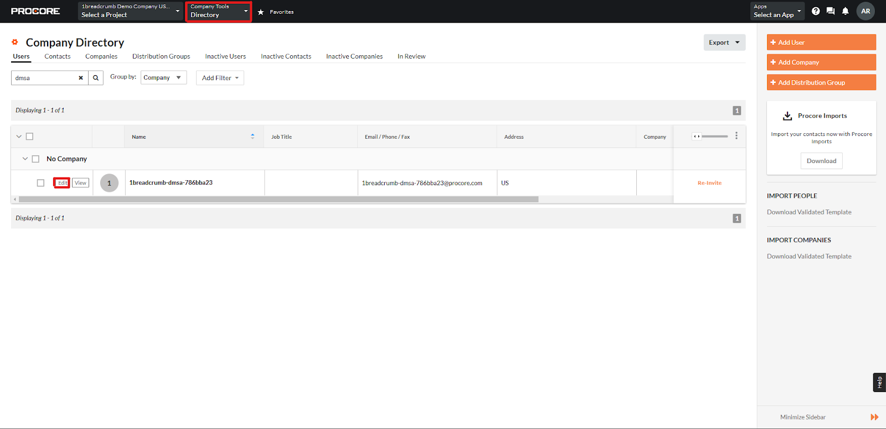
Task: Open the Company Tools Directory dropdown
Action: click(x=219, y=11)
